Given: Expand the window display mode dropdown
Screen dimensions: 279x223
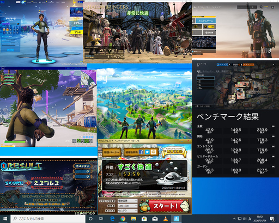Looking at the screenshot, I should 128,210.
